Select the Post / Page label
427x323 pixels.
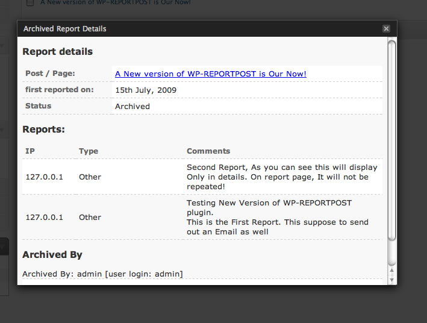(x=50, y=74)
